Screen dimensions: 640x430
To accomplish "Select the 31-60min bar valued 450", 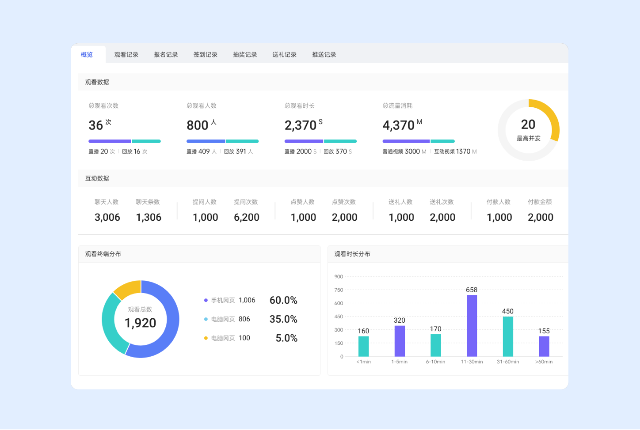I will [x=508, y=336].
